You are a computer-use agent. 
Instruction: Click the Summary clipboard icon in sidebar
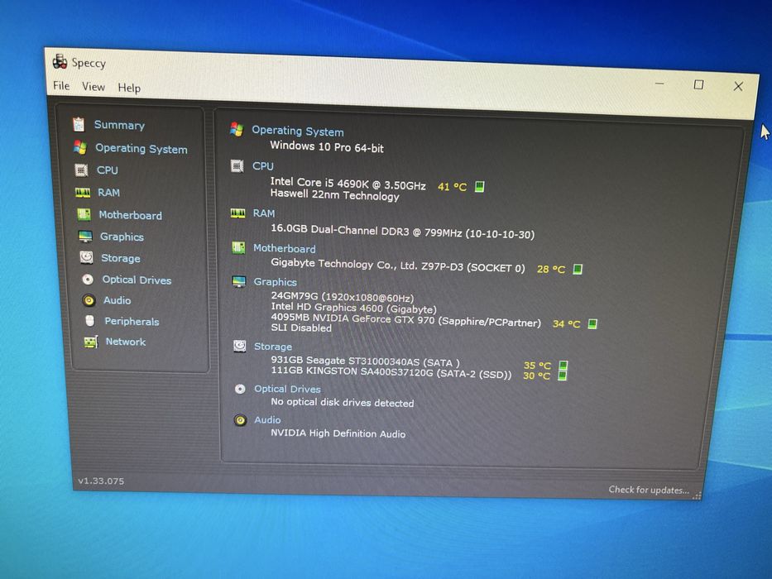(79, 124)
